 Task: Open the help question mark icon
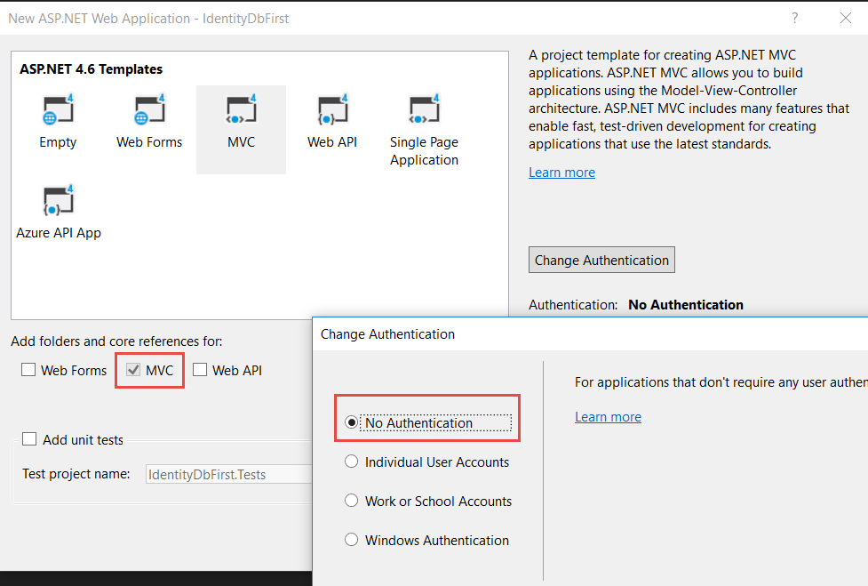[795, 18]
